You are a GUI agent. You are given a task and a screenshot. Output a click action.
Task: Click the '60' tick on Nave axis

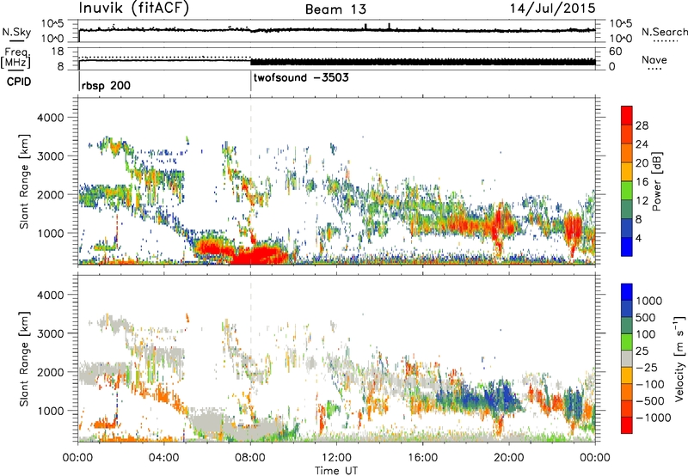click(615, 52)
